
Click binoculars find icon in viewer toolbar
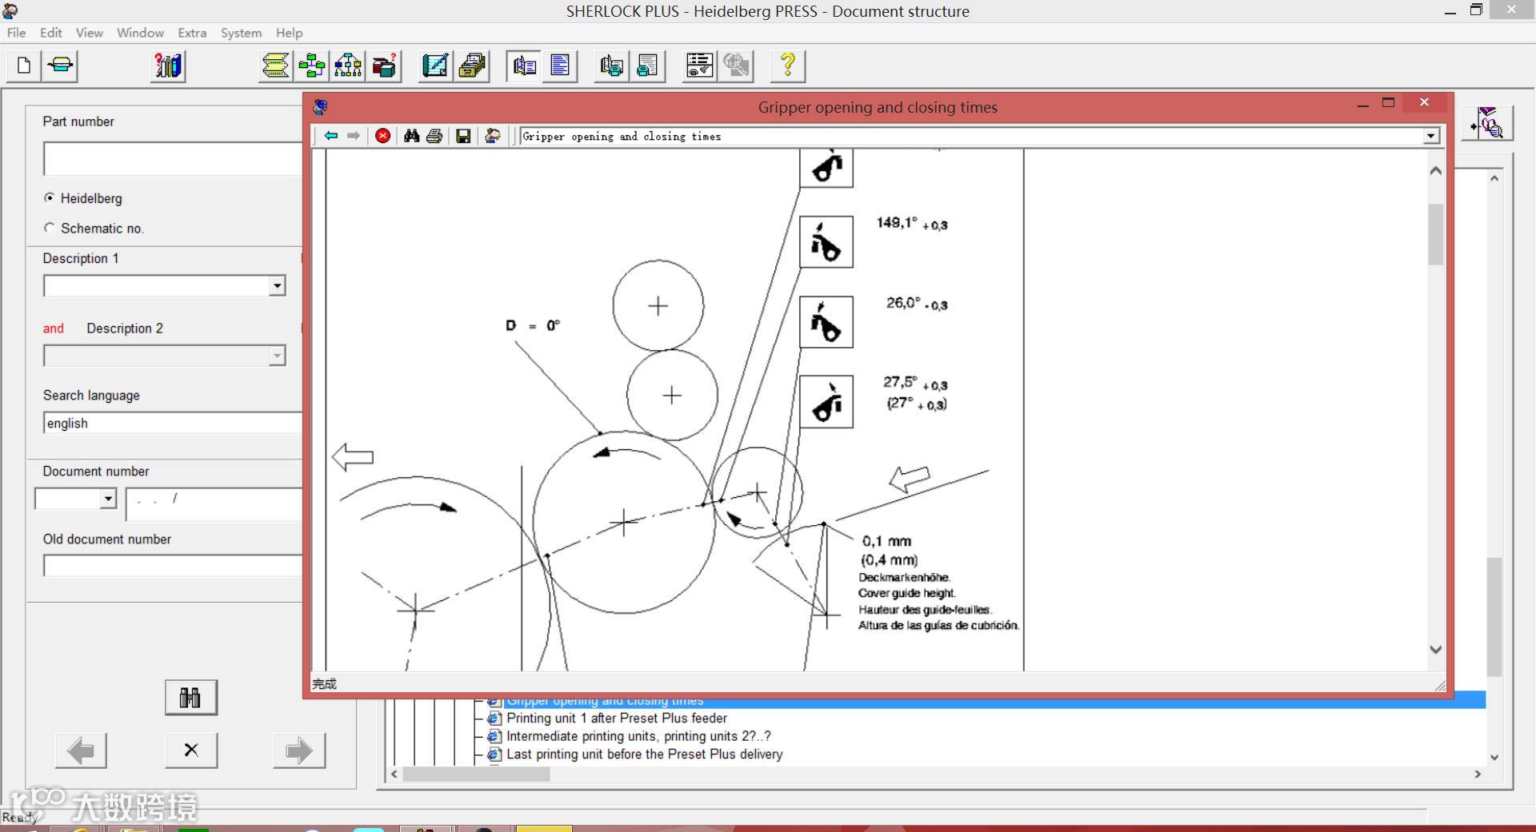tap(411, 136)
